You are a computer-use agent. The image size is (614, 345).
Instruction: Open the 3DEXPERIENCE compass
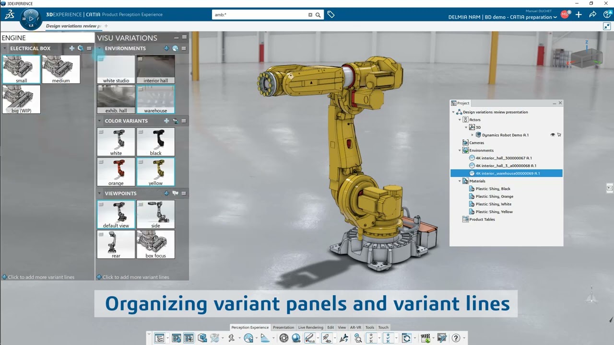coord(31,19)
